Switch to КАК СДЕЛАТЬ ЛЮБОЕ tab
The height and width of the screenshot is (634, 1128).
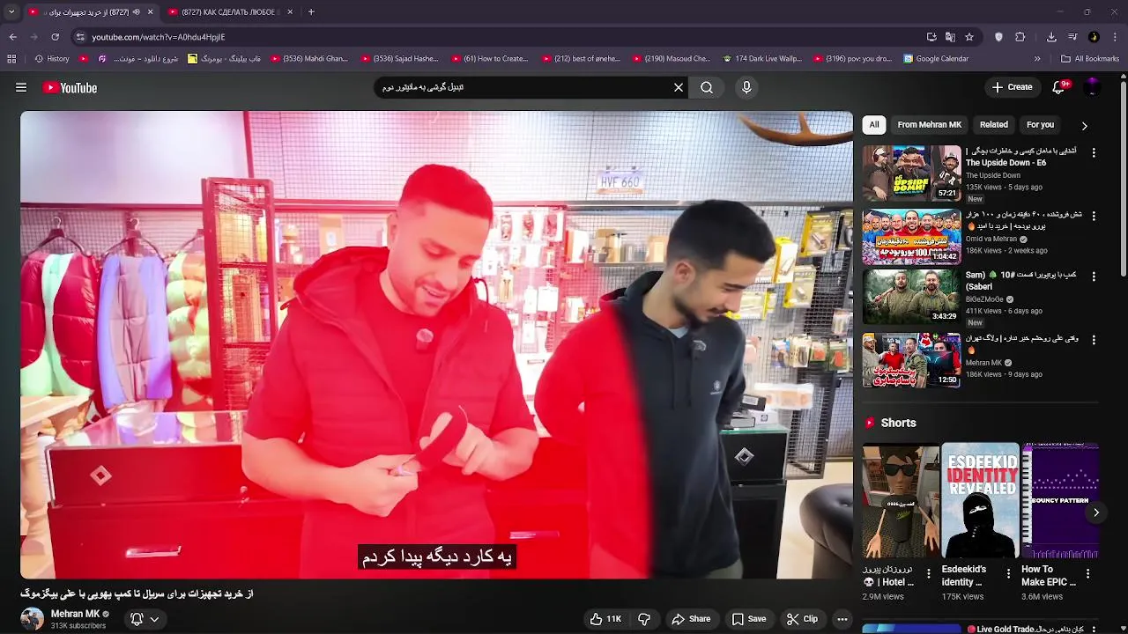click(x=231, y=11)
